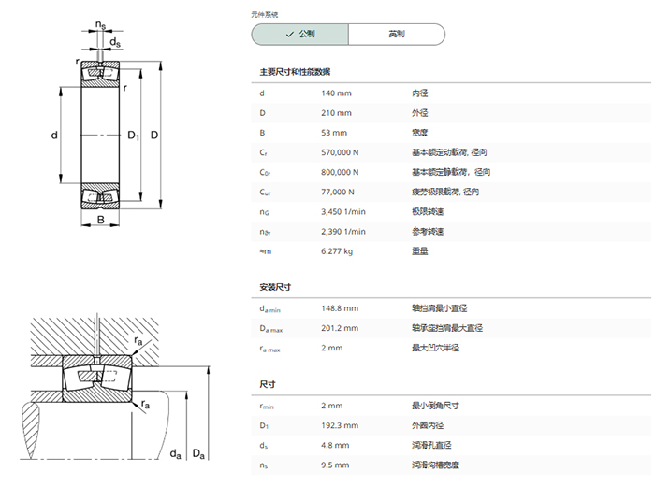Click the nG symbol in the data table
This screenshot has width=655, height=486.
[265, 212]
